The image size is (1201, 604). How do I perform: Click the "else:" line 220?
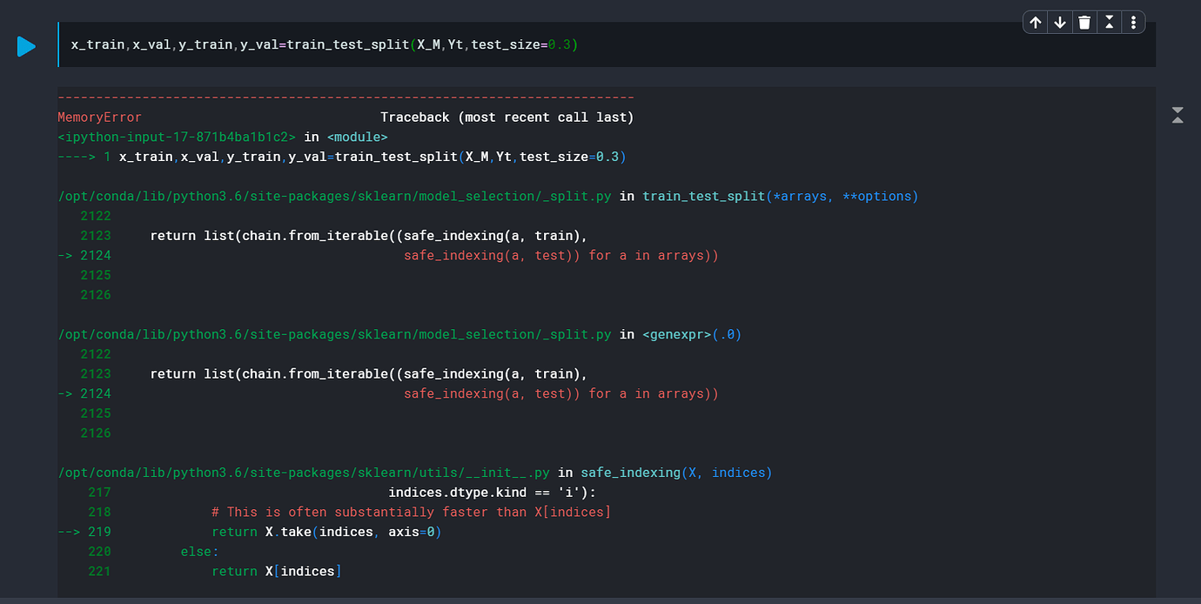200,552
